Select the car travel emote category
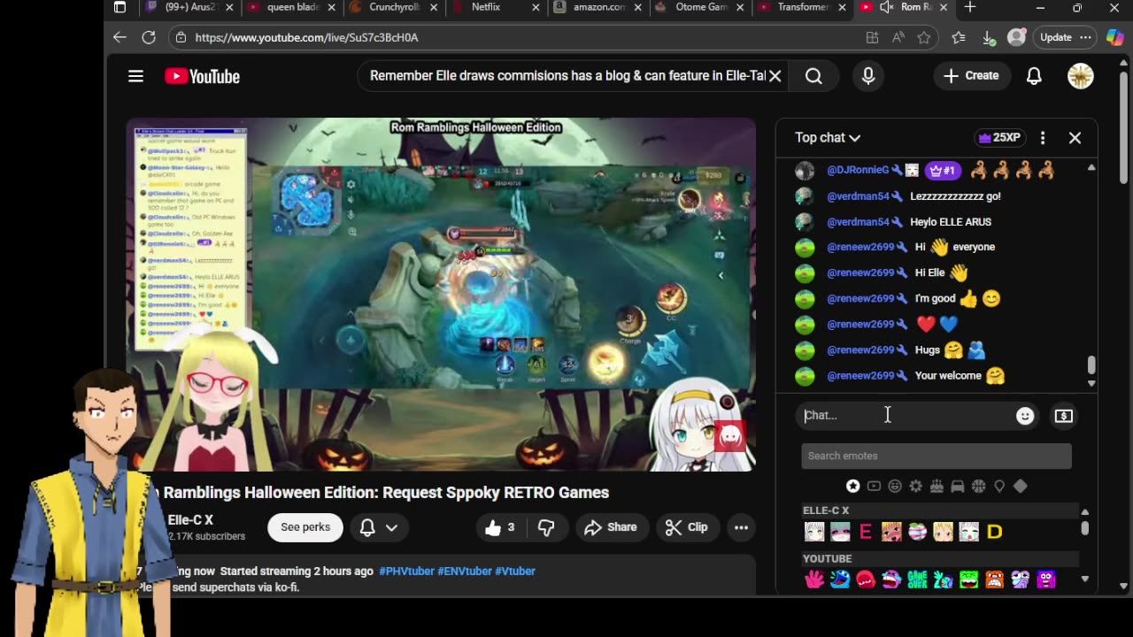This screenshot has width=1133, height=637. point(957,486)
